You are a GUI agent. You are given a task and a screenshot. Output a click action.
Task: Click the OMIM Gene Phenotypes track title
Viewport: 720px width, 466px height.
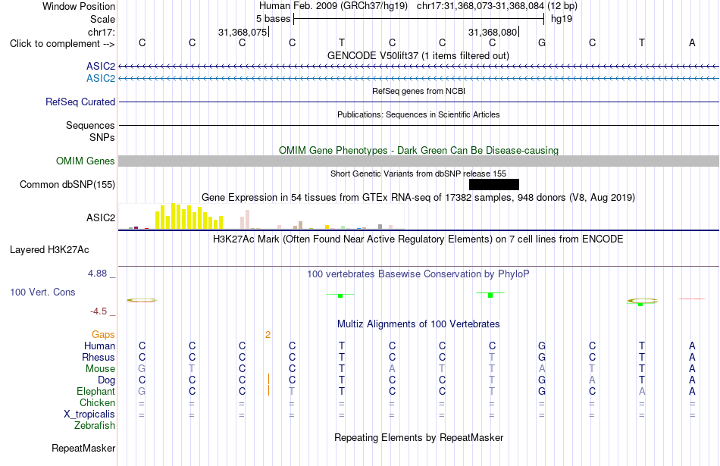[419, 150]
